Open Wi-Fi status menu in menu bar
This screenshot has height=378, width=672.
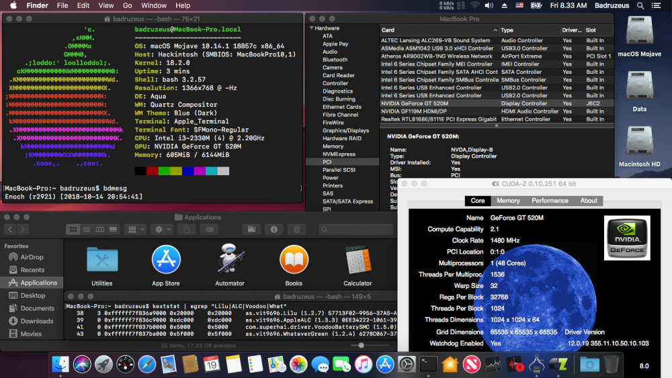pos(474,5)
